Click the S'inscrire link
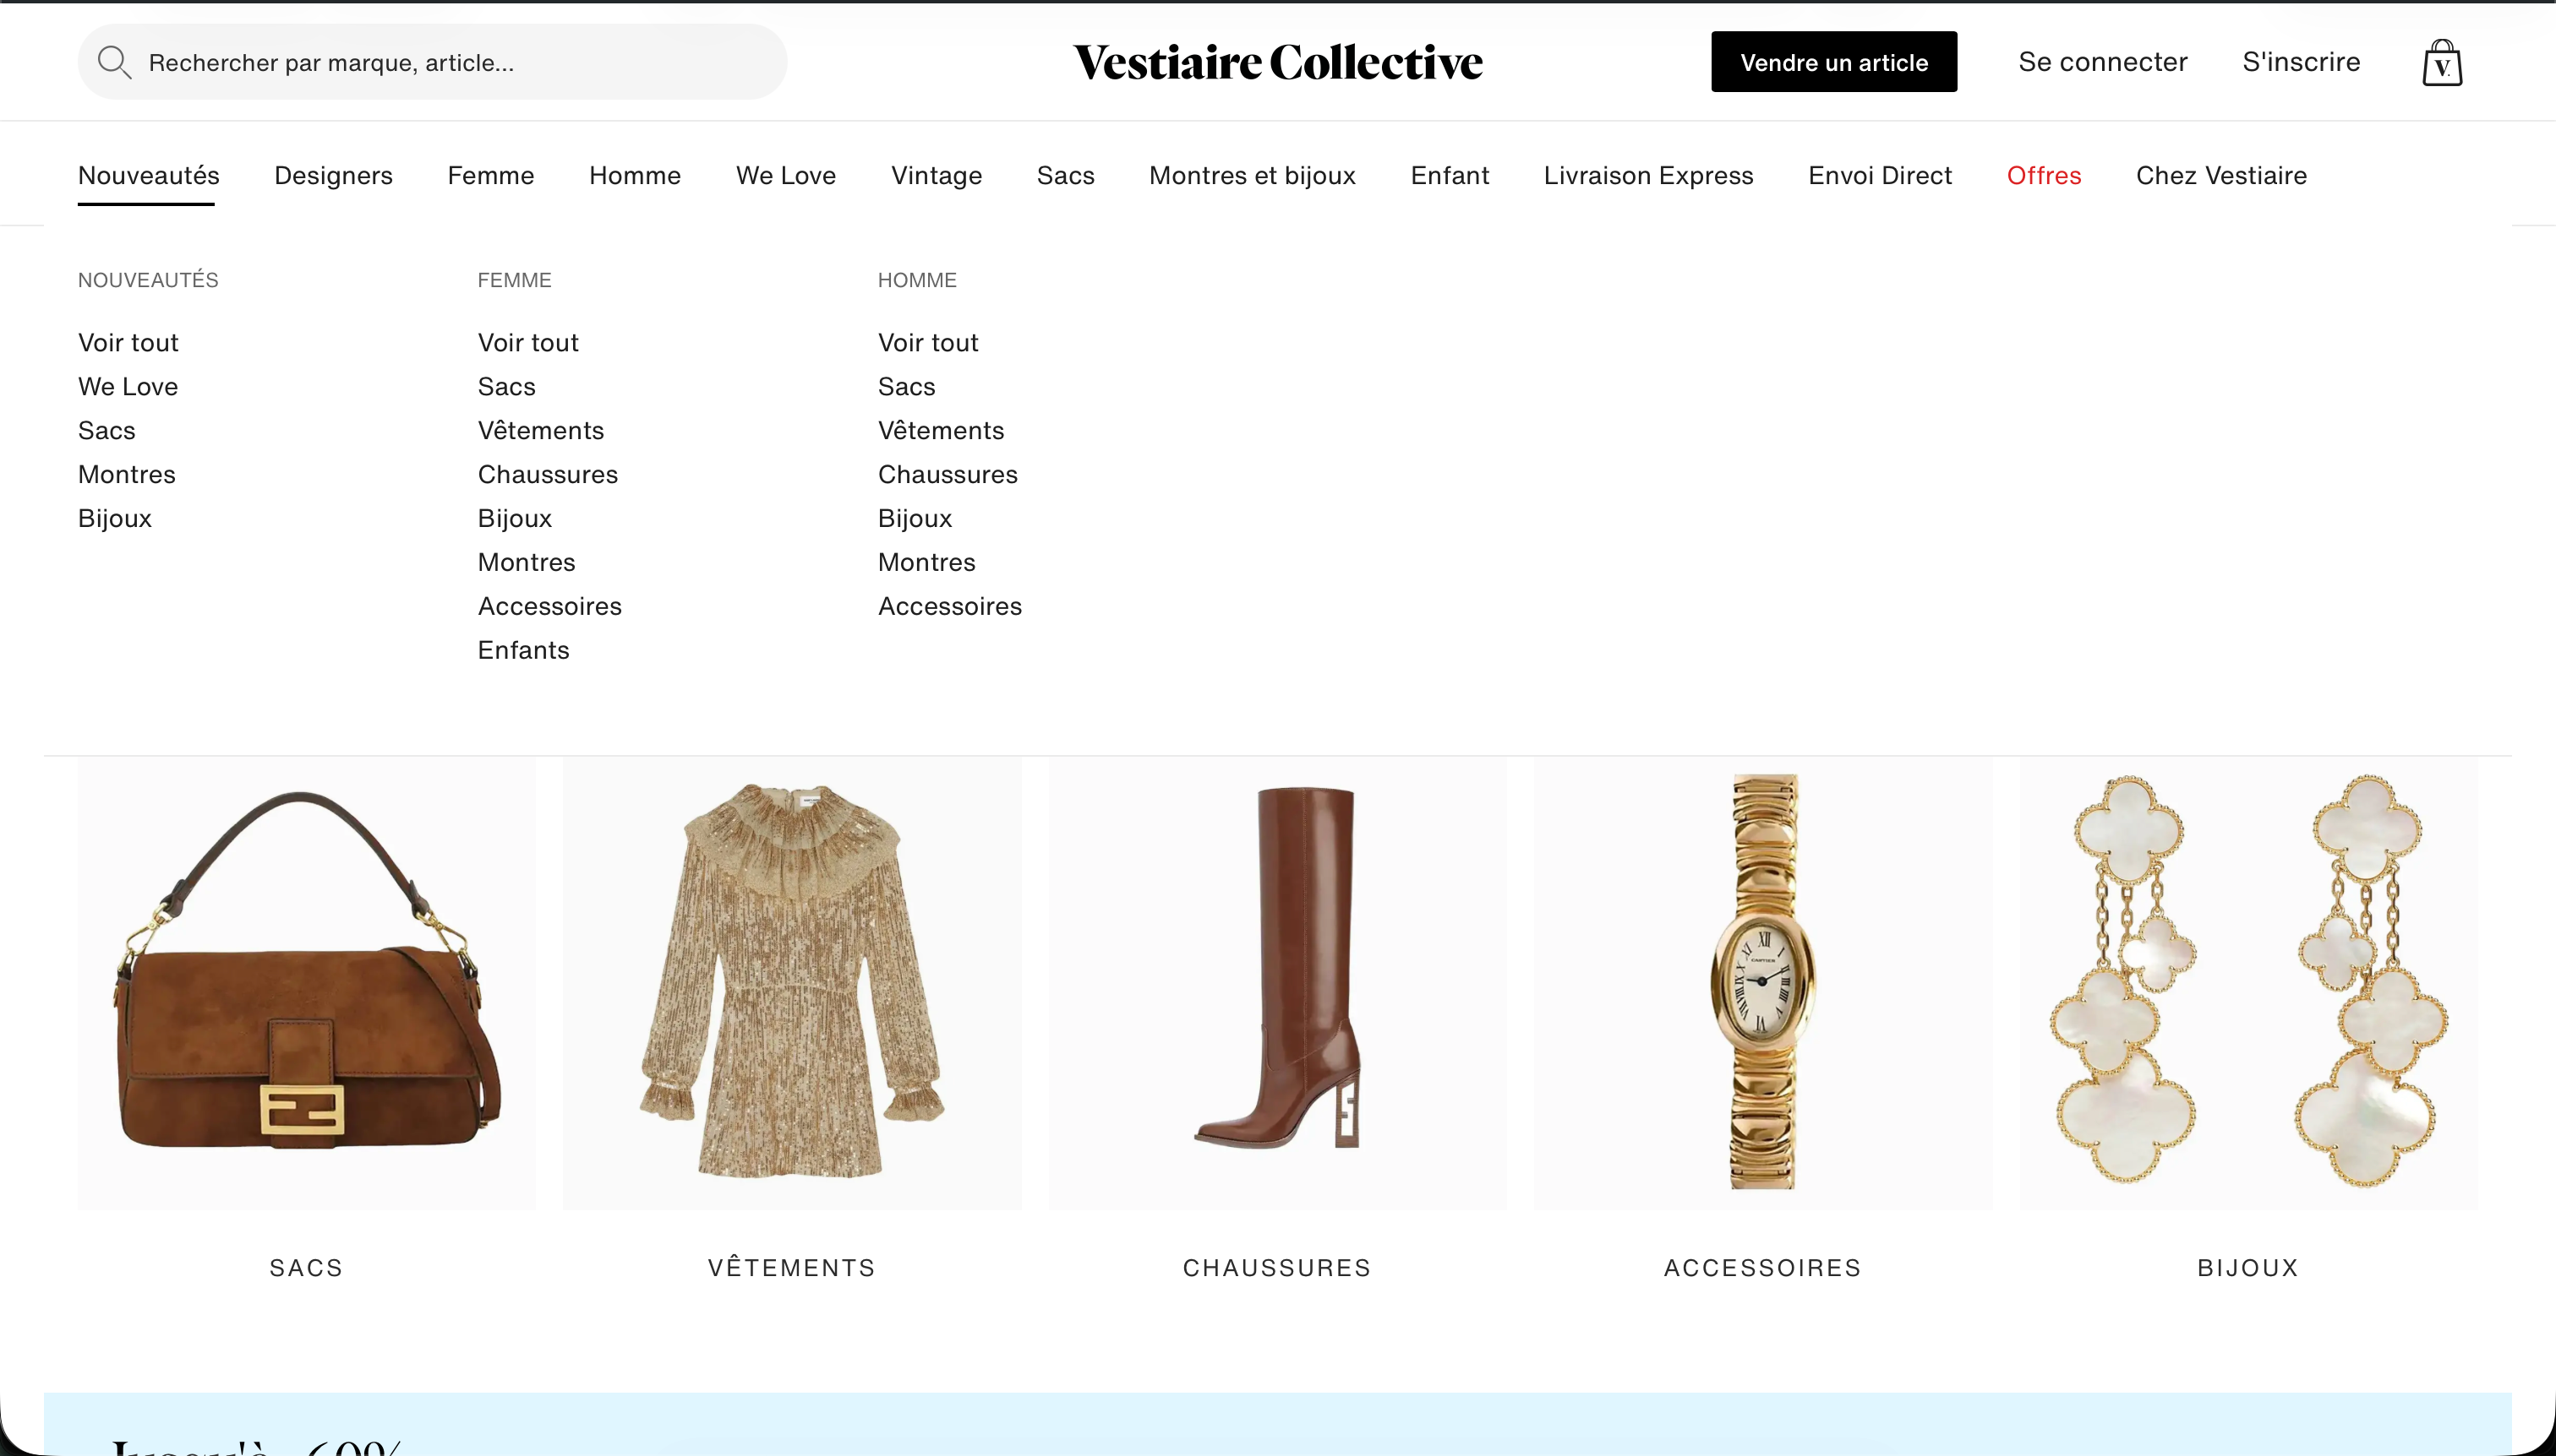 tap(2301, 62)
